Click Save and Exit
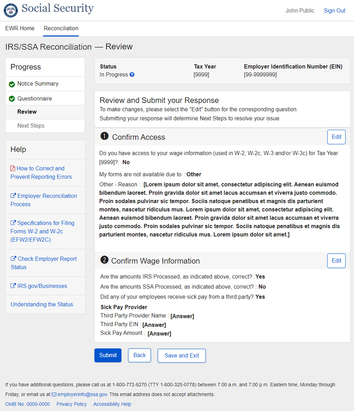354x411 pixels. [182, 356]
